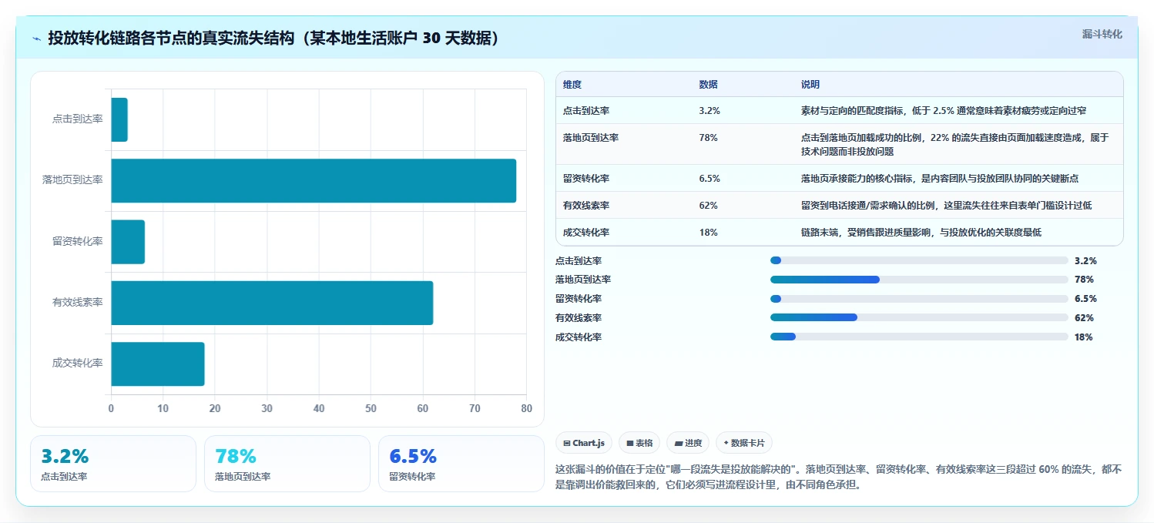
Task: Click 点击到达率 cell in the table
Action: 586,111
